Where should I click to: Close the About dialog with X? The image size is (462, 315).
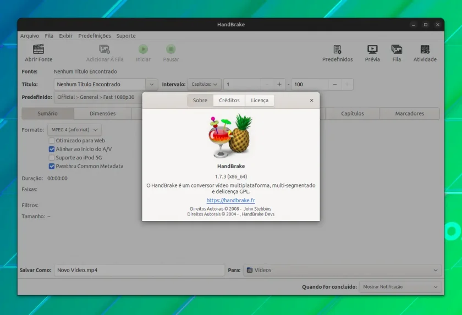[x=311, y=101]
